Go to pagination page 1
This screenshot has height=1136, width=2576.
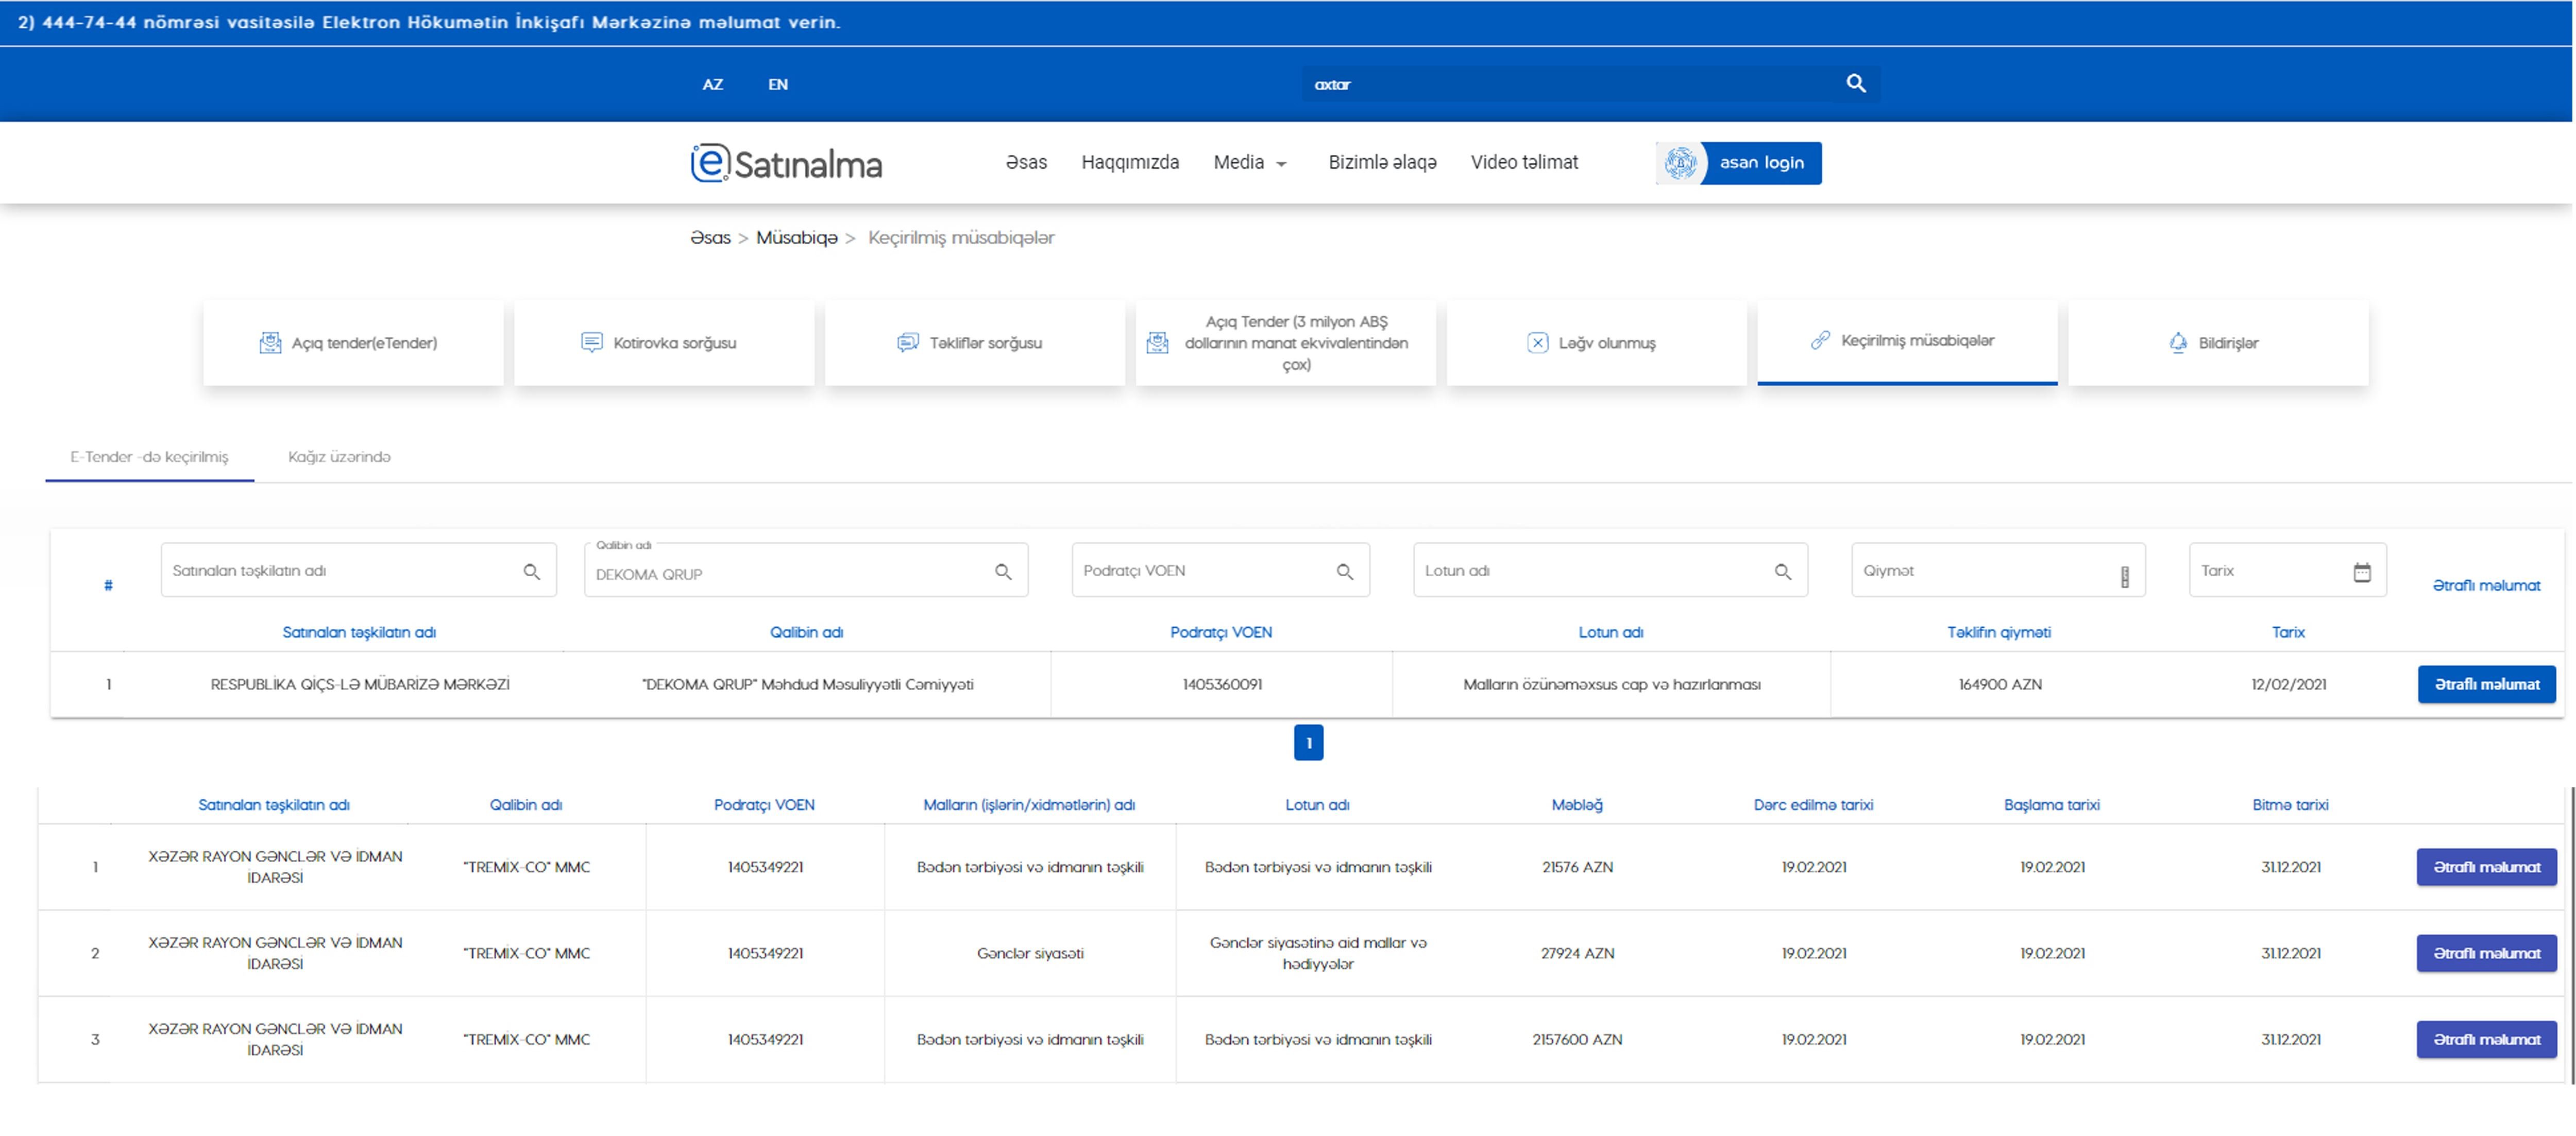[x=1308, y=743]
